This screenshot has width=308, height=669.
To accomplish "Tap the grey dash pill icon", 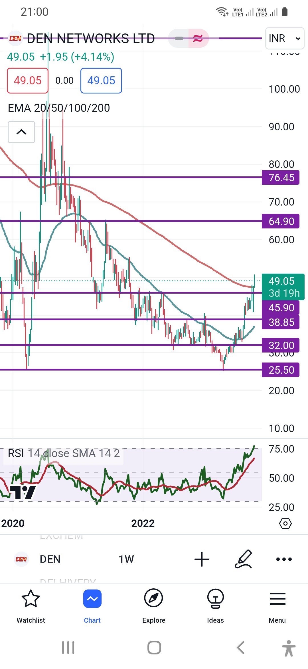I will pos(179,38).
